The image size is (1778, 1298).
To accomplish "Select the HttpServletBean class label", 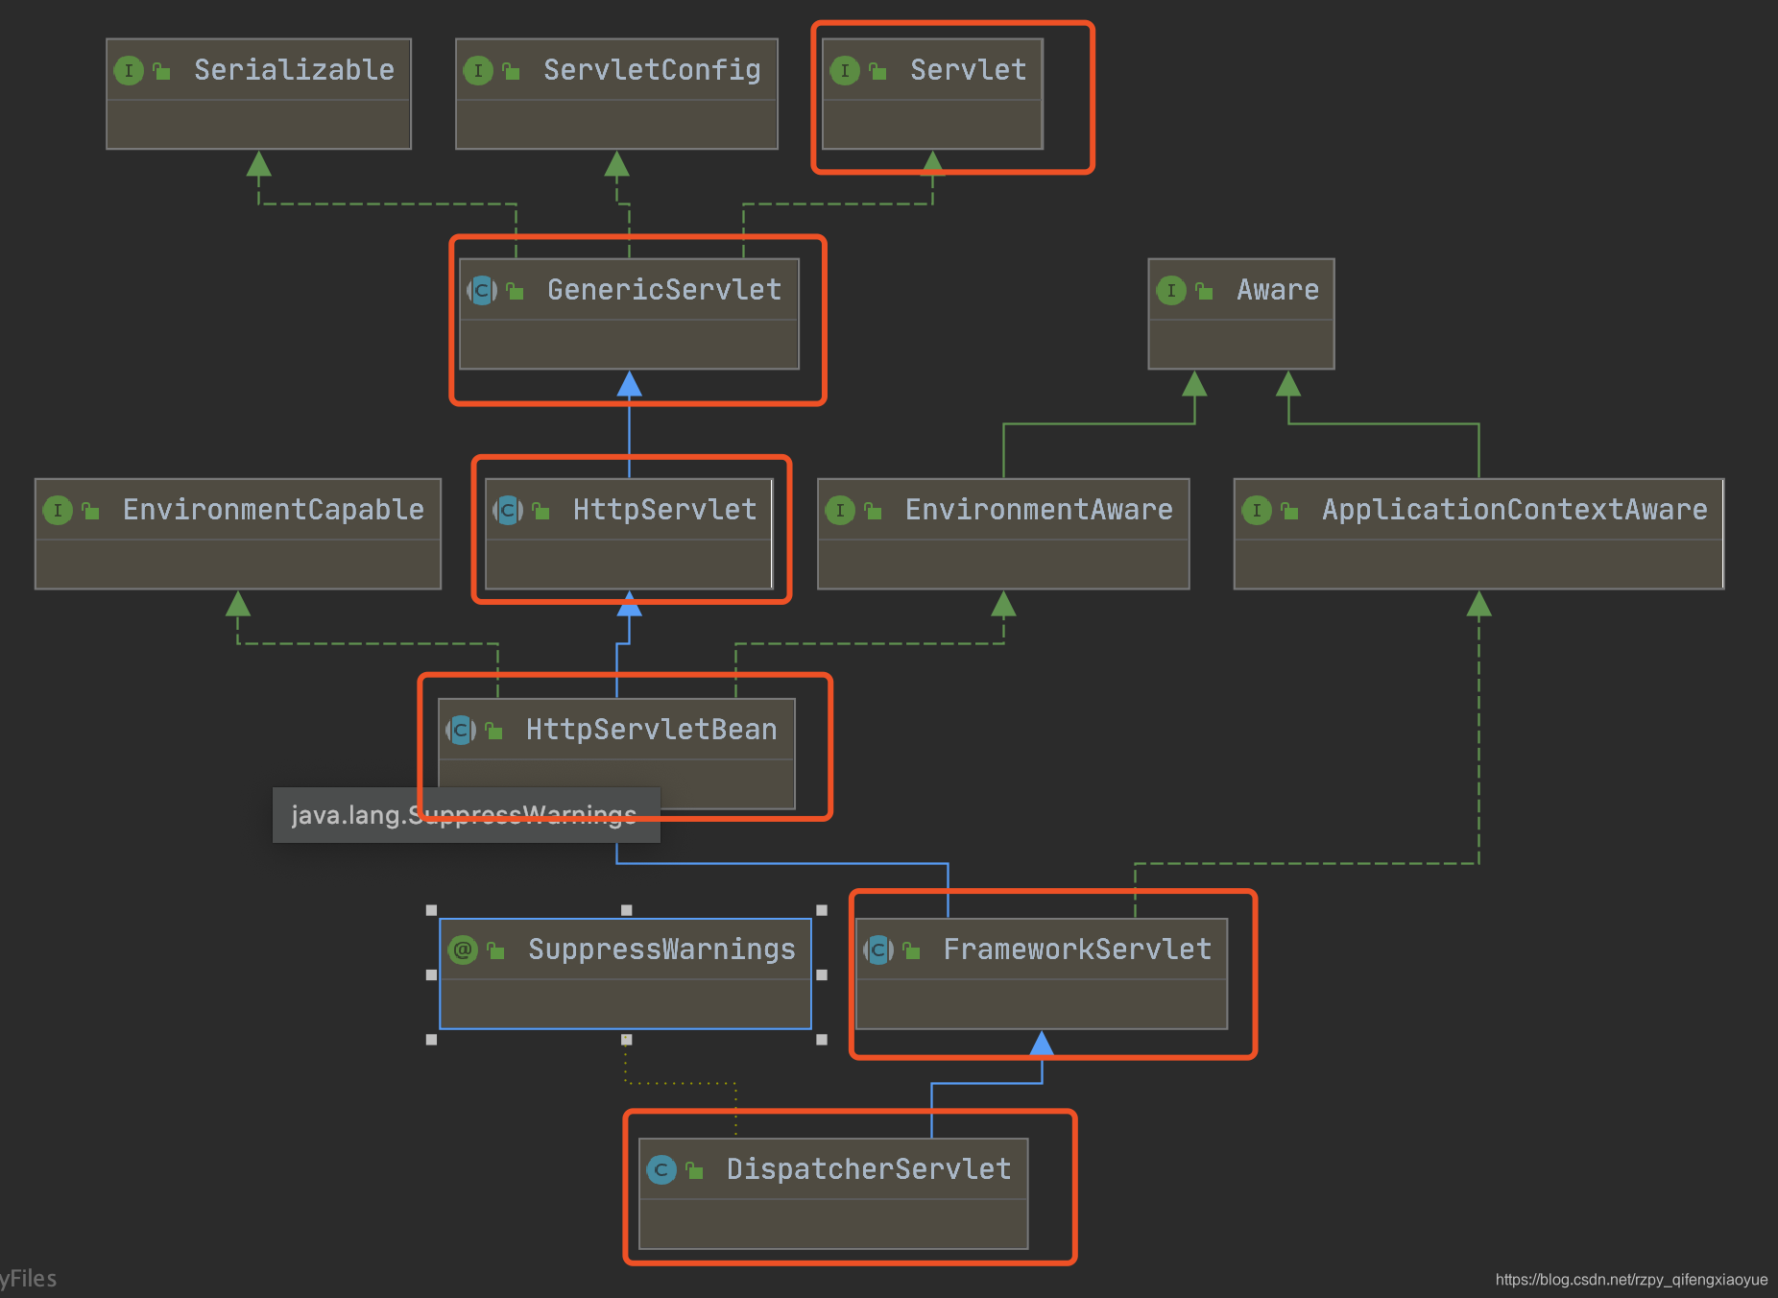I will (651, 730).
